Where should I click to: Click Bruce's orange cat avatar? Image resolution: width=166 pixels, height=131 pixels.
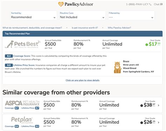118,68
